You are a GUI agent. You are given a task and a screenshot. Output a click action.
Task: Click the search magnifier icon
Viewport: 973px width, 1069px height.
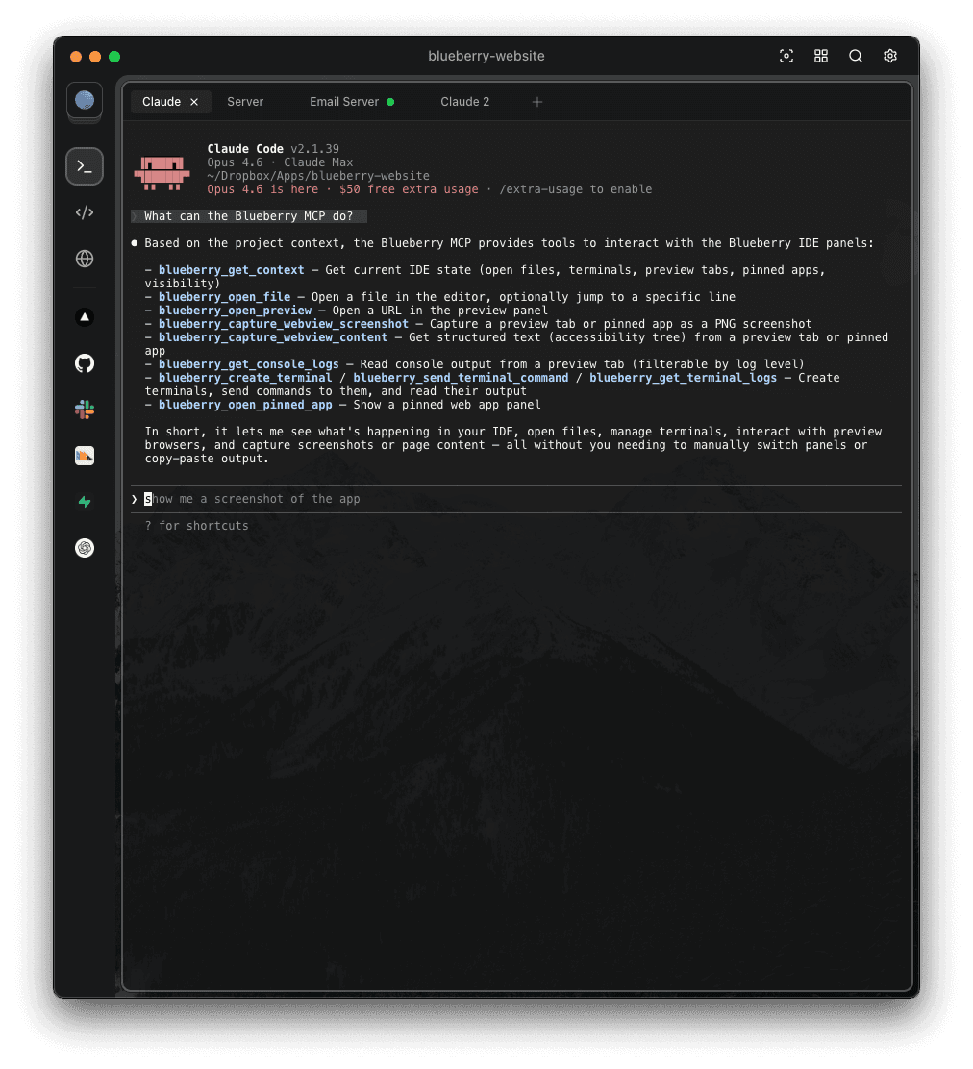click(856, 56)
